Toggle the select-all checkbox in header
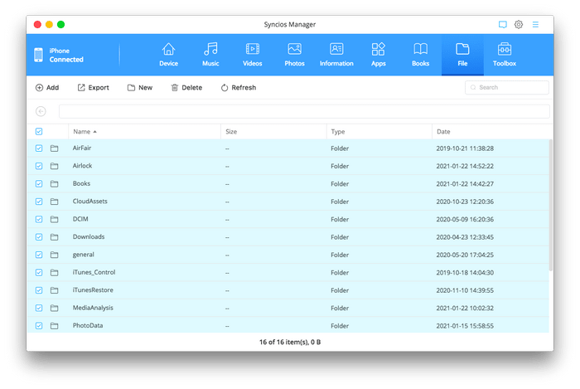 coord(39,131)
